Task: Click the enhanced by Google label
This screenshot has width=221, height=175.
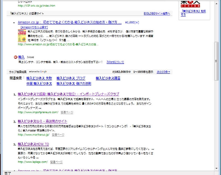Action: 38,71
